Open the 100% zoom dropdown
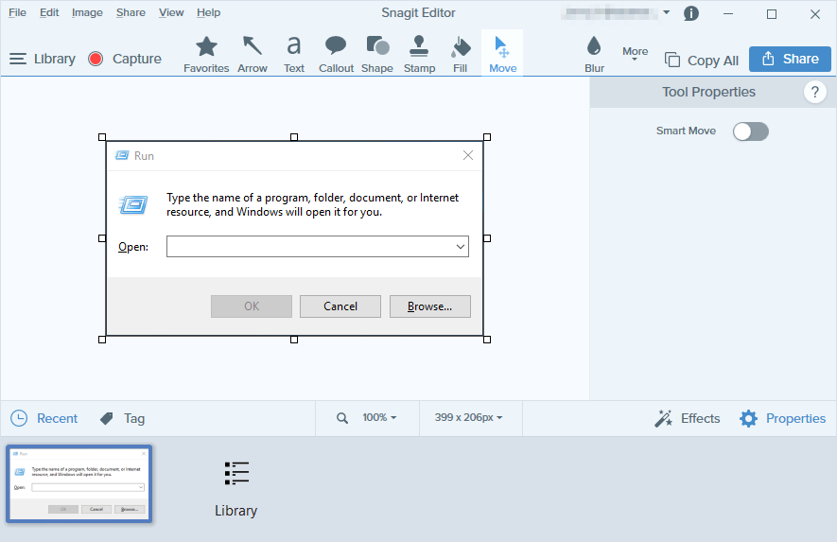 pyautogui.click(x=379, y=417)
